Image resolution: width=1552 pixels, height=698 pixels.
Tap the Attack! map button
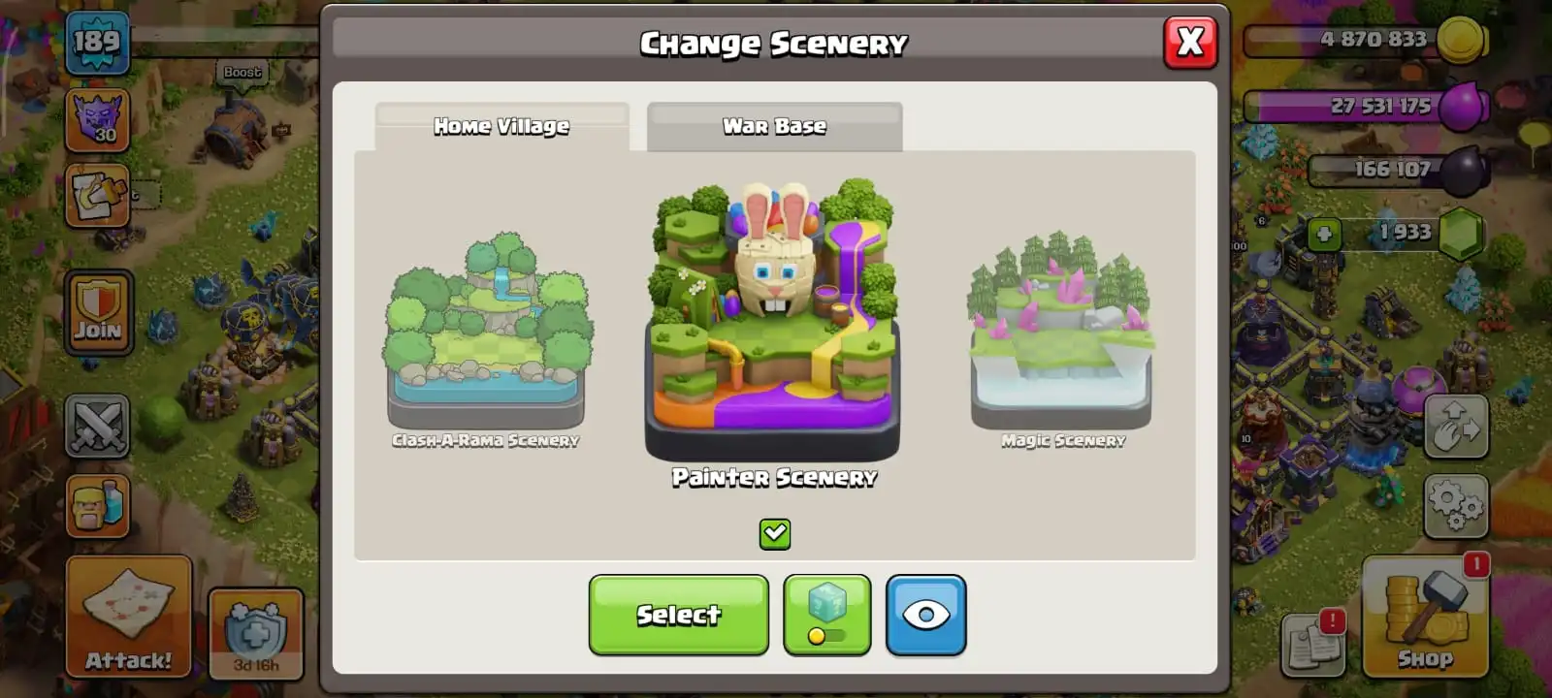[x=128, y=617]
